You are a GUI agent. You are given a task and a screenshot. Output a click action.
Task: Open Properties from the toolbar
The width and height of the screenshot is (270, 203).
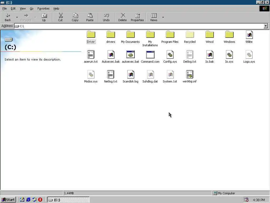(137, 17)
